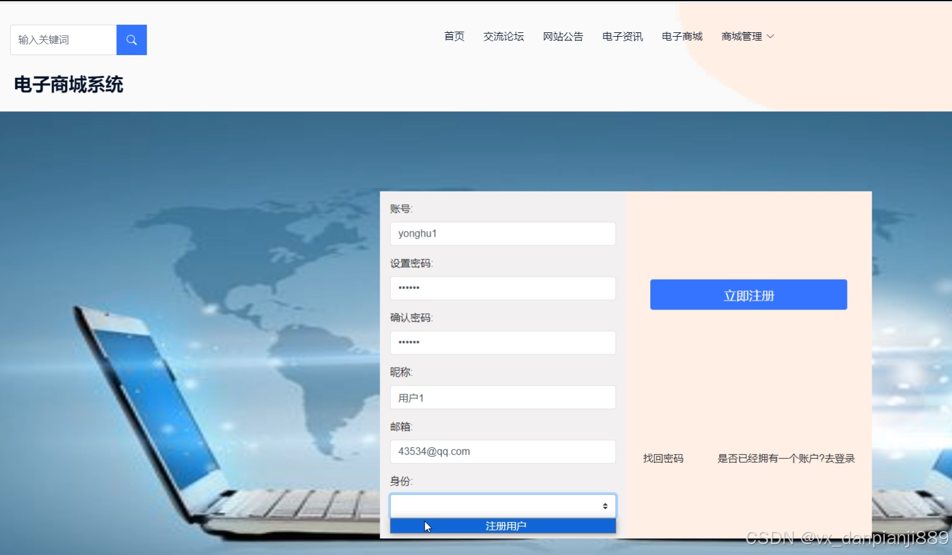Open the 找回密码 recover password link
The width and height of the screenshot is (952, 555).
point(663,458)
